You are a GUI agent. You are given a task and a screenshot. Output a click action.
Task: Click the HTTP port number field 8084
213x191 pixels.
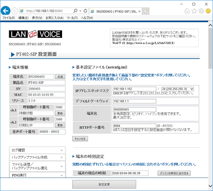pos(135,126)
